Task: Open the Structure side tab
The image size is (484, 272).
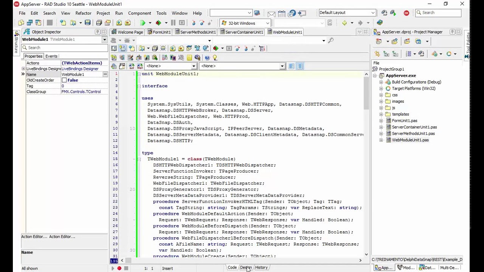Action: pyautogui.click(x=16, y=42)
